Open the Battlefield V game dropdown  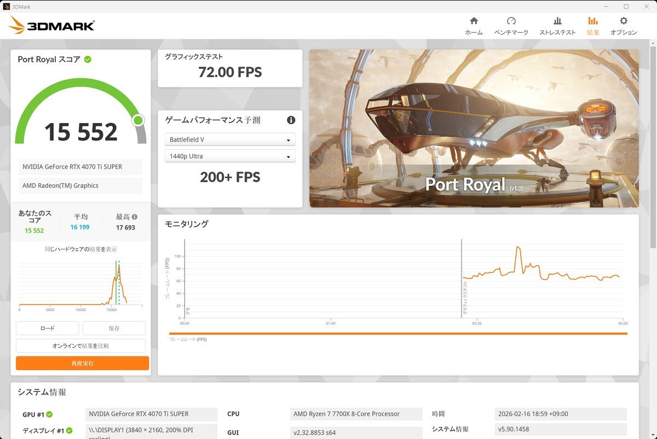(230, 140)
